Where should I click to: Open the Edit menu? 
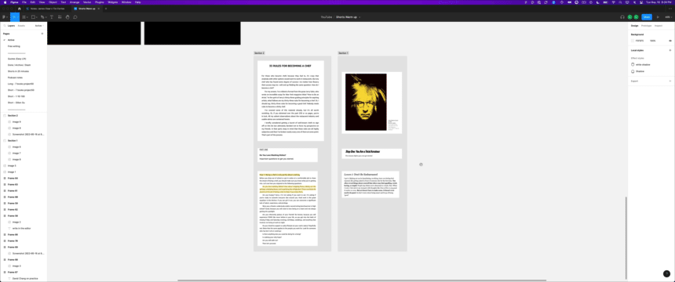(x=33, y=2)
